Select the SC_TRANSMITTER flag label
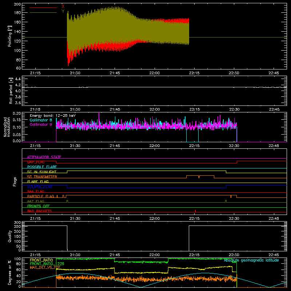 (x=42, y=177)
